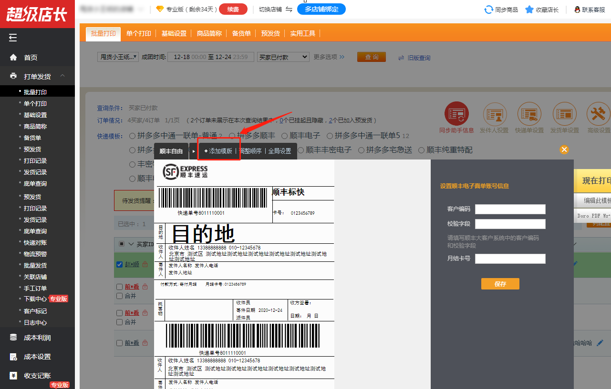The height and width of the screenshot is (389, 611).
Task: Click the 保存 save button
Action: point(500,284)
